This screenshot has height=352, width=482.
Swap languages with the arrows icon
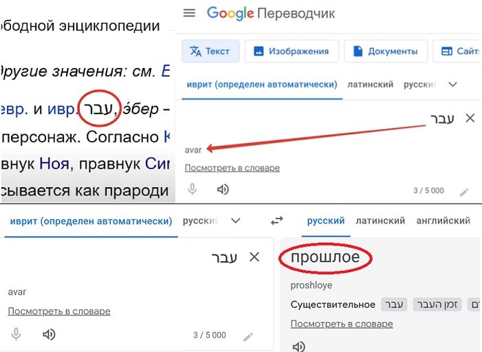[x=277, y=221]
